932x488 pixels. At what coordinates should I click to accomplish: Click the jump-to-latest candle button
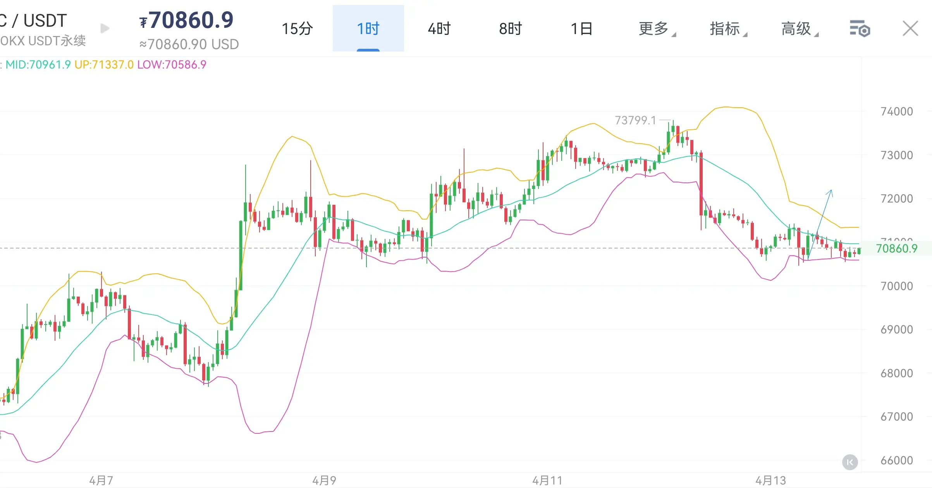click(850, 462)
